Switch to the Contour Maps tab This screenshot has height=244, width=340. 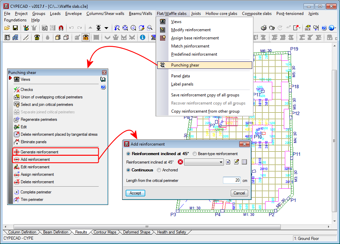105,232
